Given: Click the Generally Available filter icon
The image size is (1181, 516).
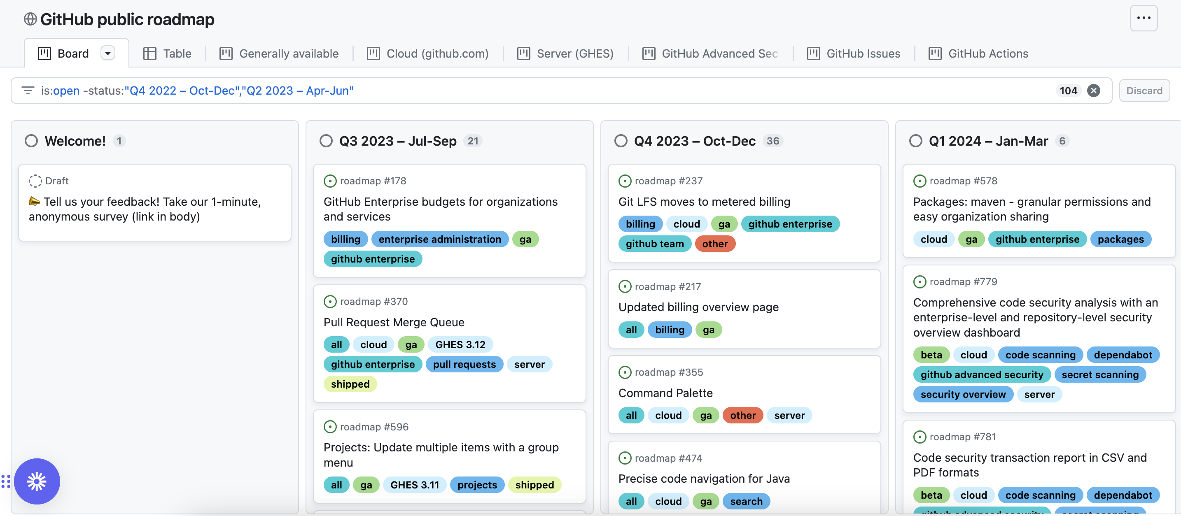Looking at the screenshot, I should (226, 53).
